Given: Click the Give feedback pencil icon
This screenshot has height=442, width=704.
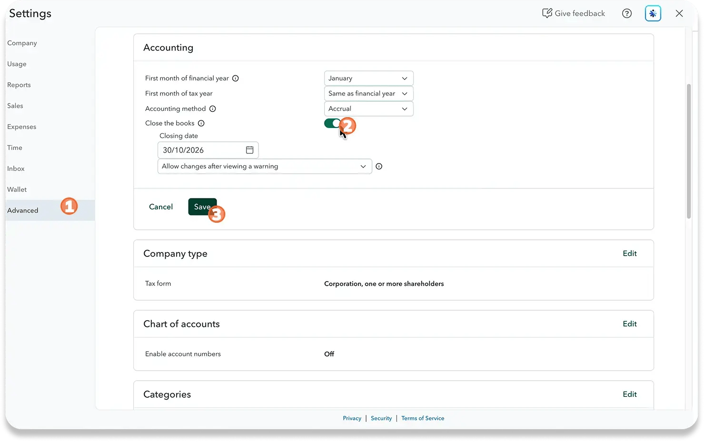Looking at the screenshot, I should click(547, 13).
